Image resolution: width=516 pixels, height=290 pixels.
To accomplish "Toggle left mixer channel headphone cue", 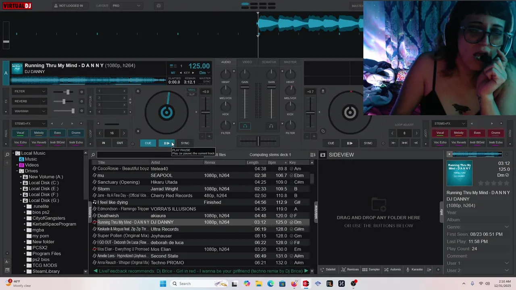I will pos(245,126).
